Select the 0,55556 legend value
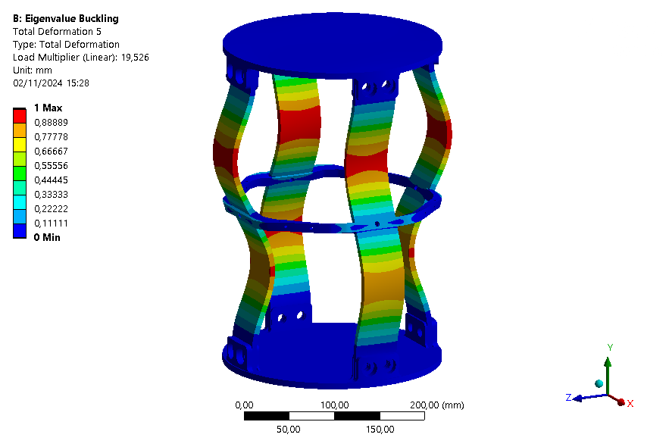Screen dimensions: 669x447 (x=50, y=165)
